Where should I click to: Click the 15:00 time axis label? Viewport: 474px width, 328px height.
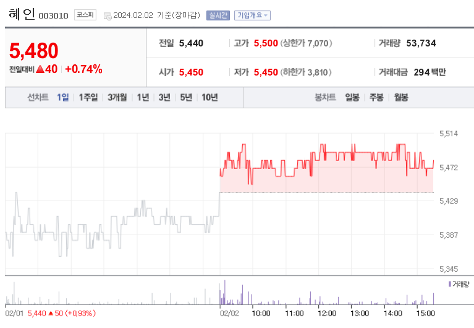pos(426,313)
